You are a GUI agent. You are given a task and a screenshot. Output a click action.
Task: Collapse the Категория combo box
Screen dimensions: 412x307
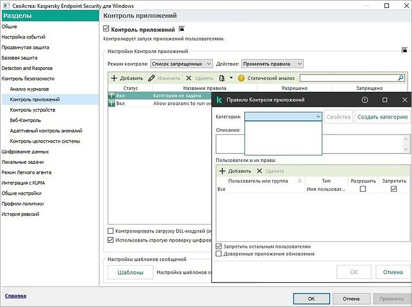tap(318, 117)
